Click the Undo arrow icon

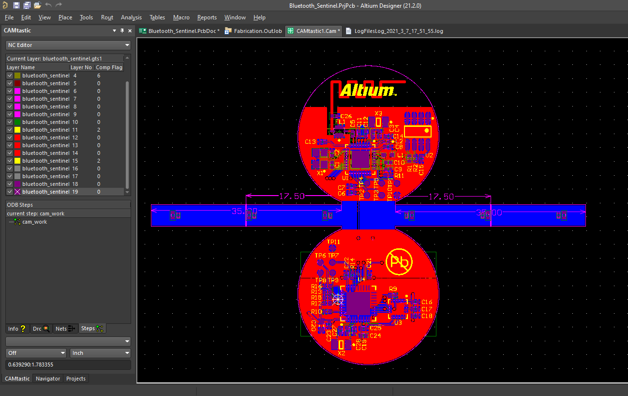pos(48,5)
